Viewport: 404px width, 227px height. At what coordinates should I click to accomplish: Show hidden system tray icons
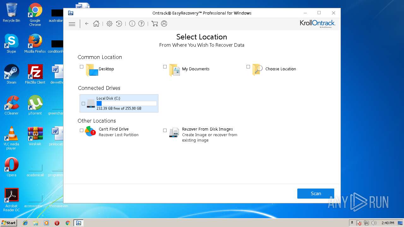tap(352, 223)
